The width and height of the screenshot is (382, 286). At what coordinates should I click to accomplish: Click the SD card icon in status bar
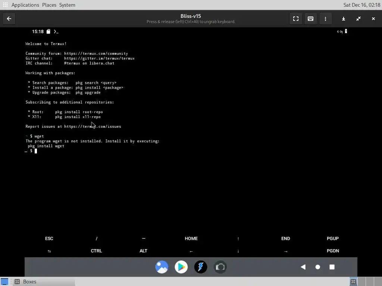48,32
